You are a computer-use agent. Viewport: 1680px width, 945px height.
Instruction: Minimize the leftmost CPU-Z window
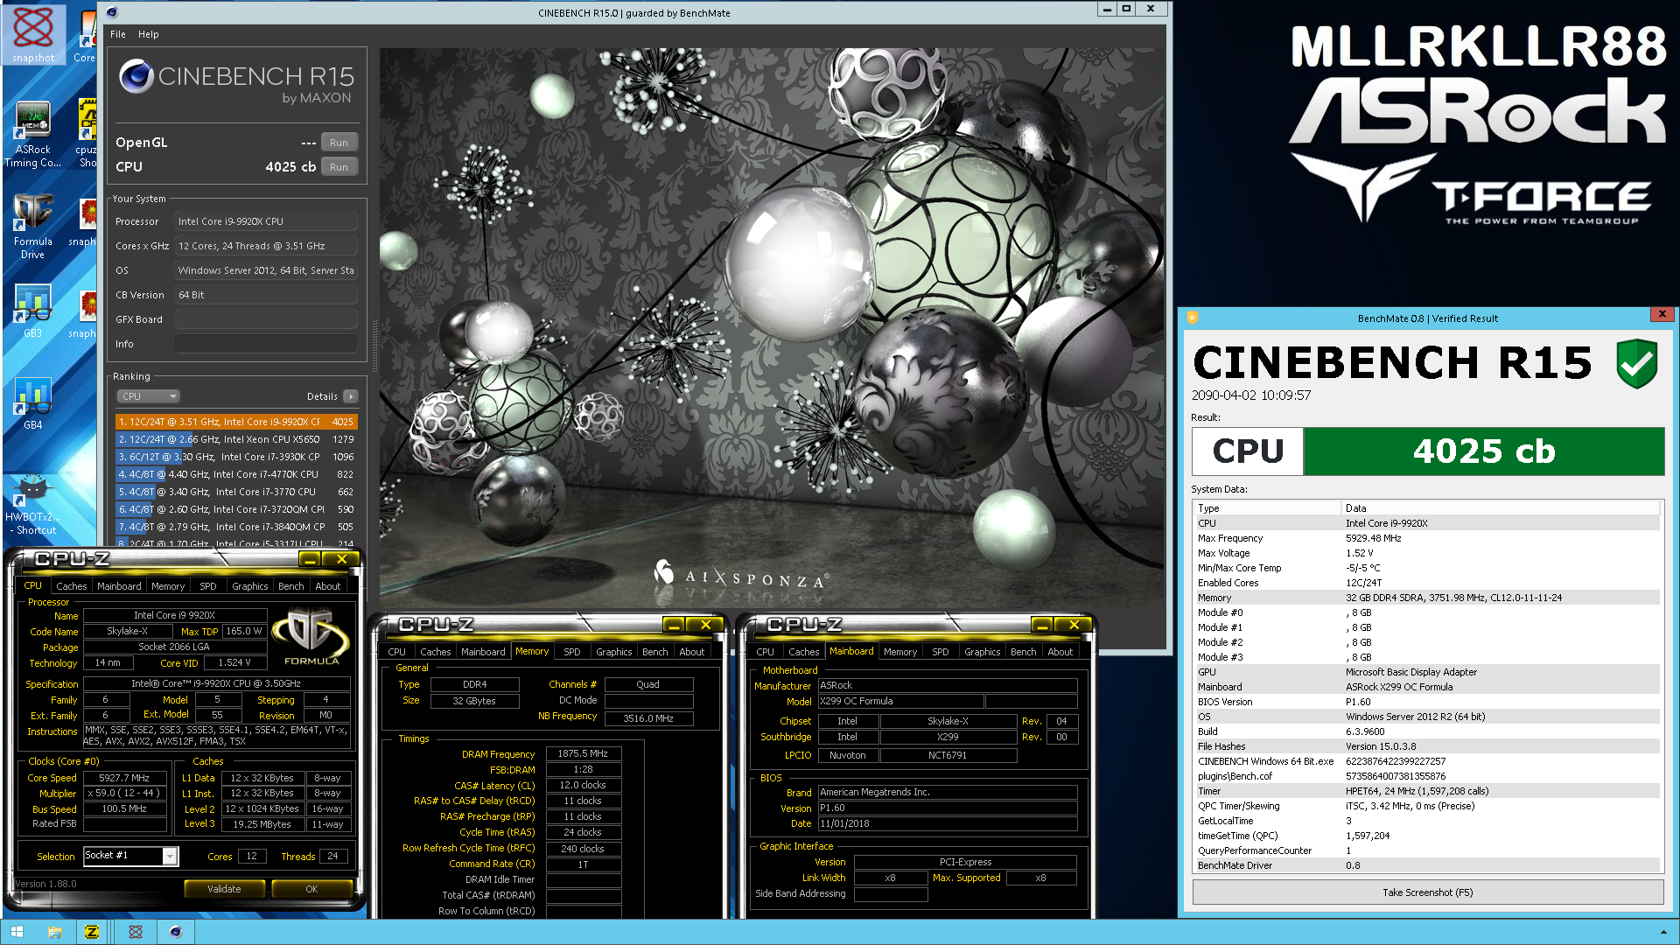click(309, 558)
